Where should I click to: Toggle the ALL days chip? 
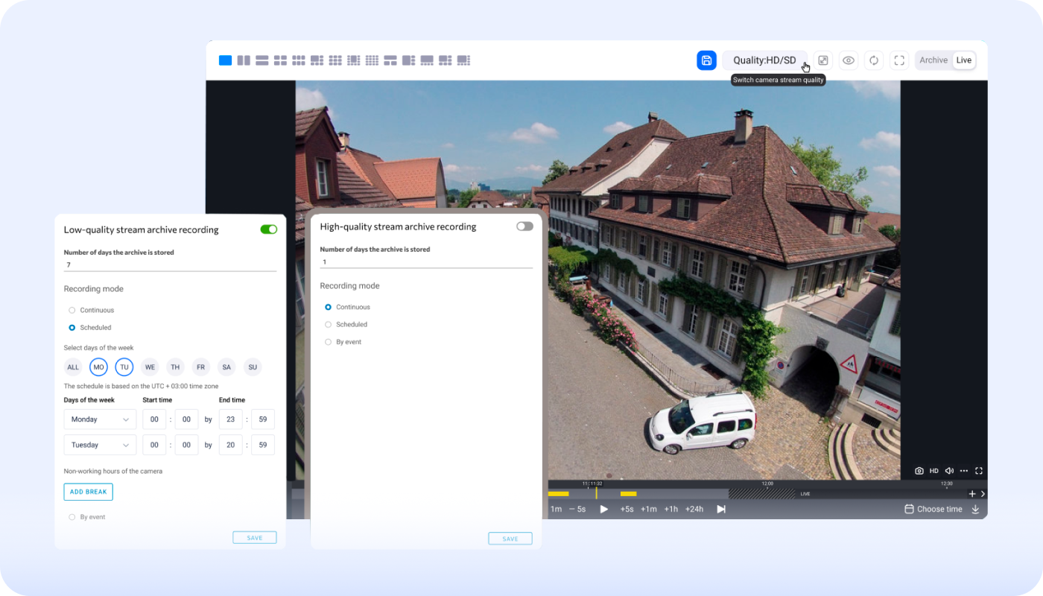click(73, 367)
